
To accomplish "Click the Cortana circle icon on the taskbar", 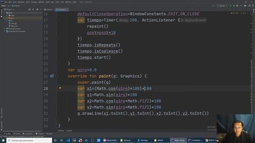I will tap(55, 140).
